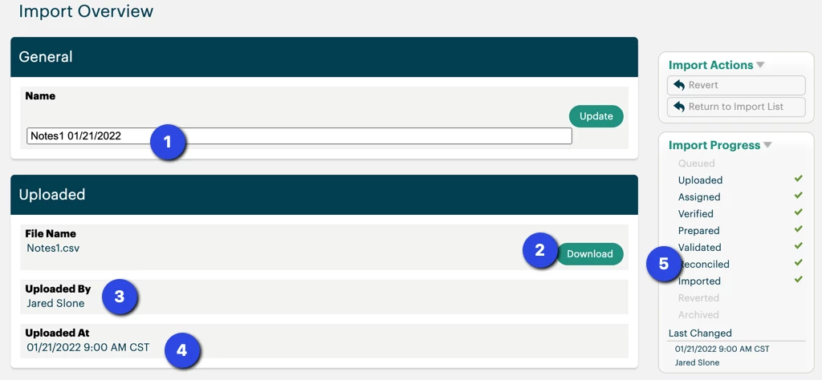Select the Verified progress step
The image size is (822, 380).
(696, 213)
